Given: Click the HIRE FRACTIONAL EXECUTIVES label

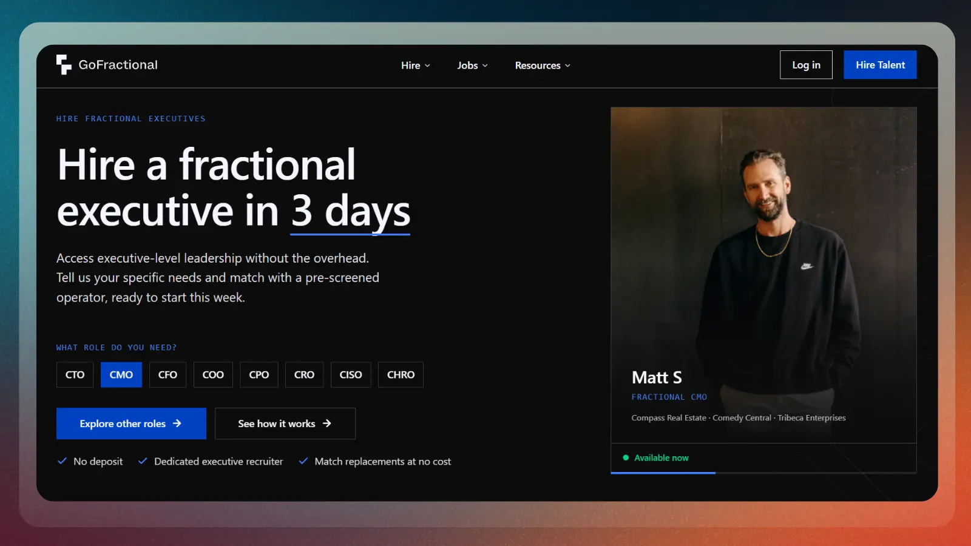Looking at the screenshot, I should (131, 119).
